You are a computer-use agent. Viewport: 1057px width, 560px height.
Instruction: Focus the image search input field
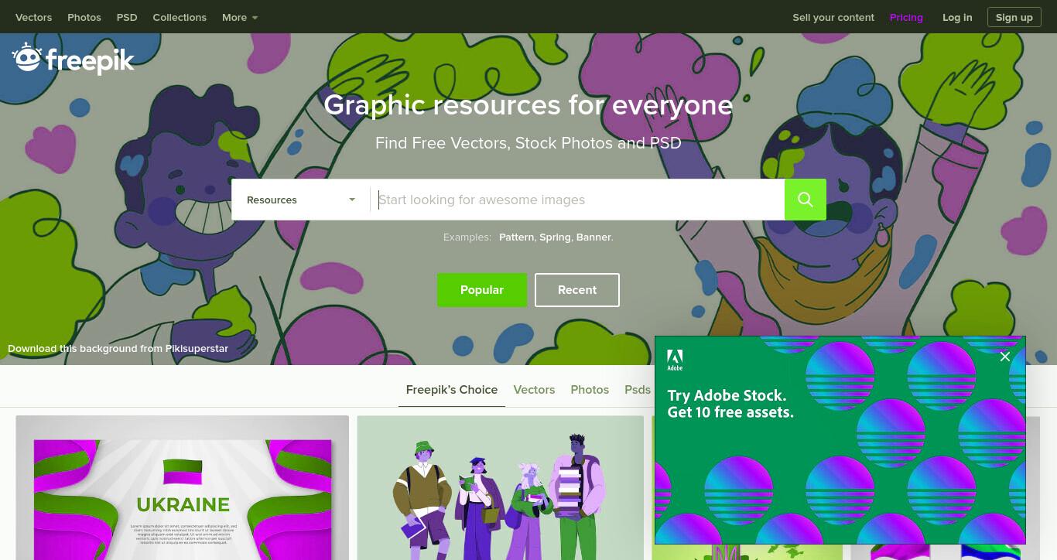(x=577, y=200)
